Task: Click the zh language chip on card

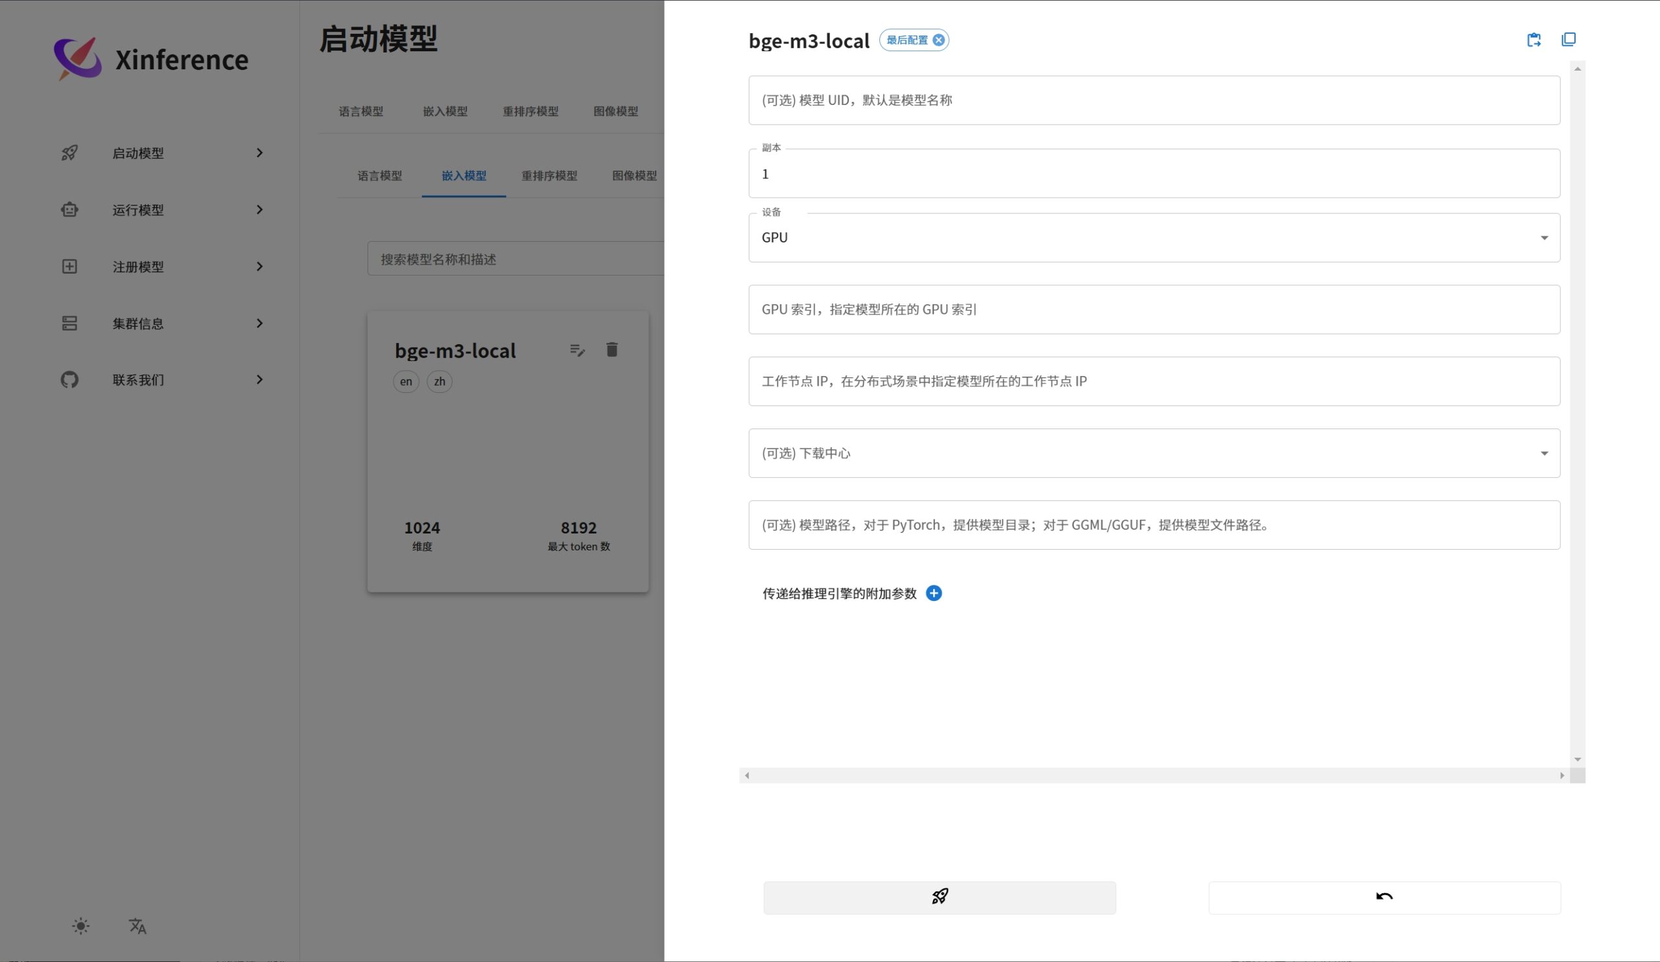Action: pos(440,382)
